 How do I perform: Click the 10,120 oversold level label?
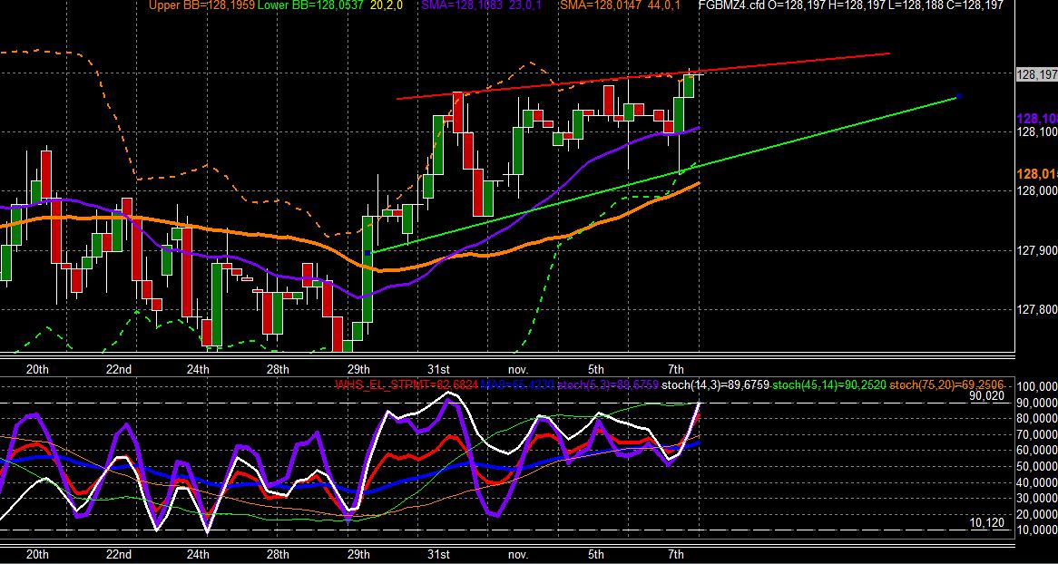coord(986,523)
